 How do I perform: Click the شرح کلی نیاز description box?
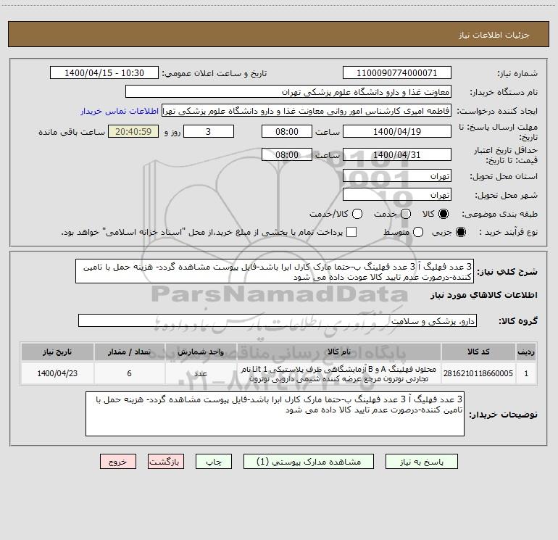(x=275, y=271)
